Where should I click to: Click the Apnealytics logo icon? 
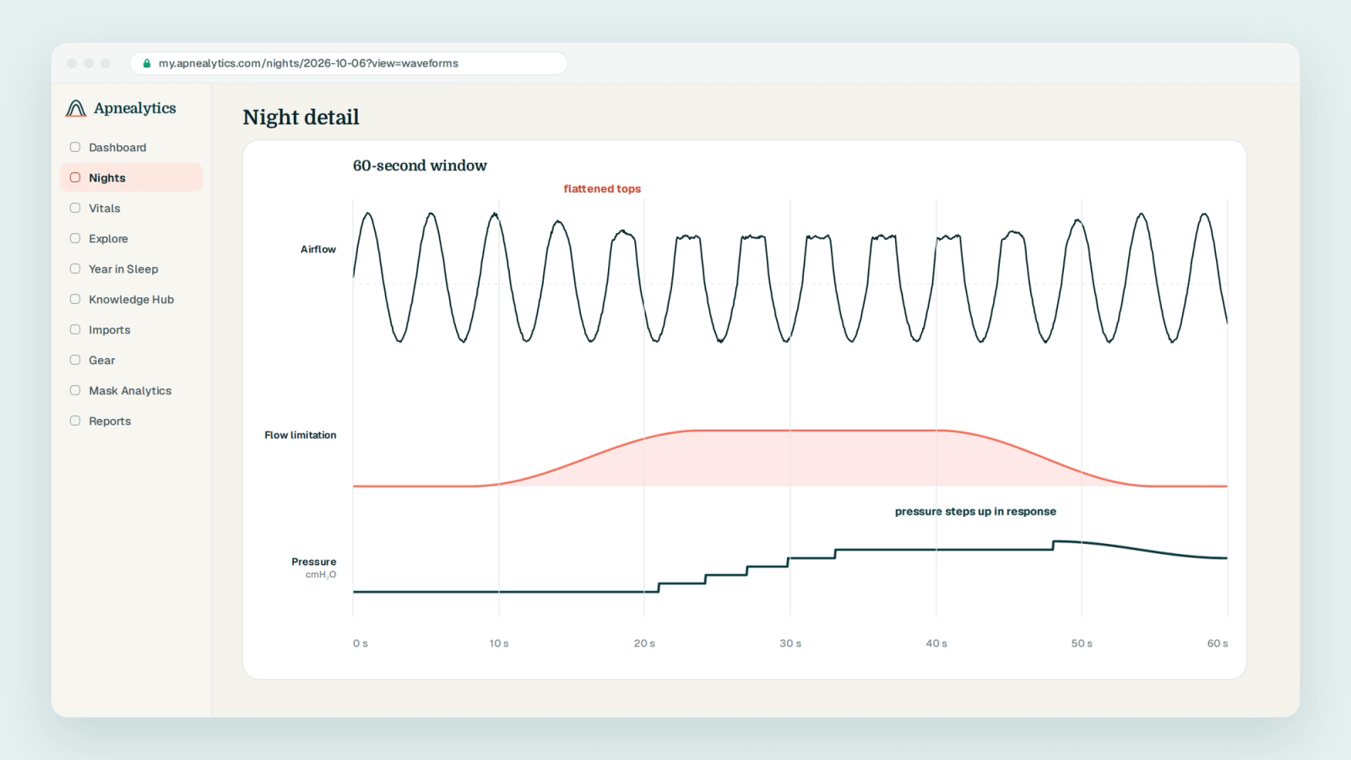[x=76, y=108]
